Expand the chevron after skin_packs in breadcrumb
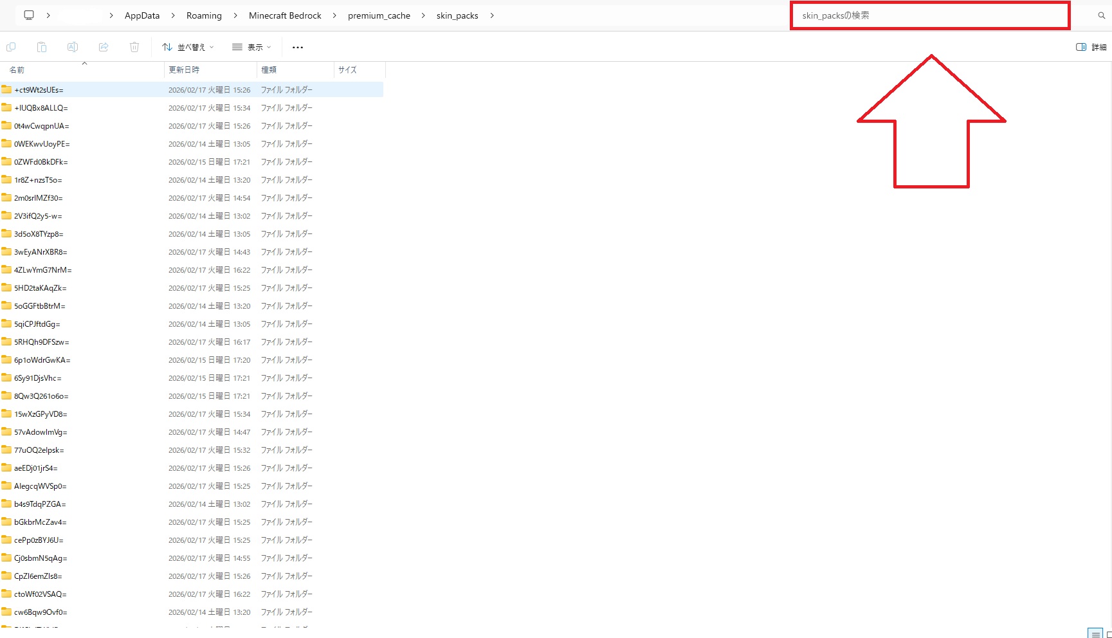 (x=492, y=15)
